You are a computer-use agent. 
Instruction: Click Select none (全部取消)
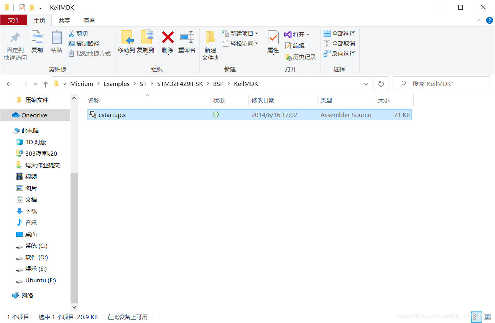[x=339, y=43]
